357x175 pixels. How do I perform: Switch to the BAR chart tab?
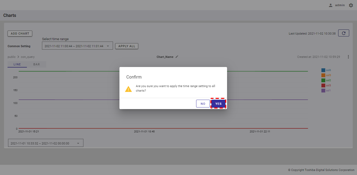pyautogui.click(x=37, y=64)
